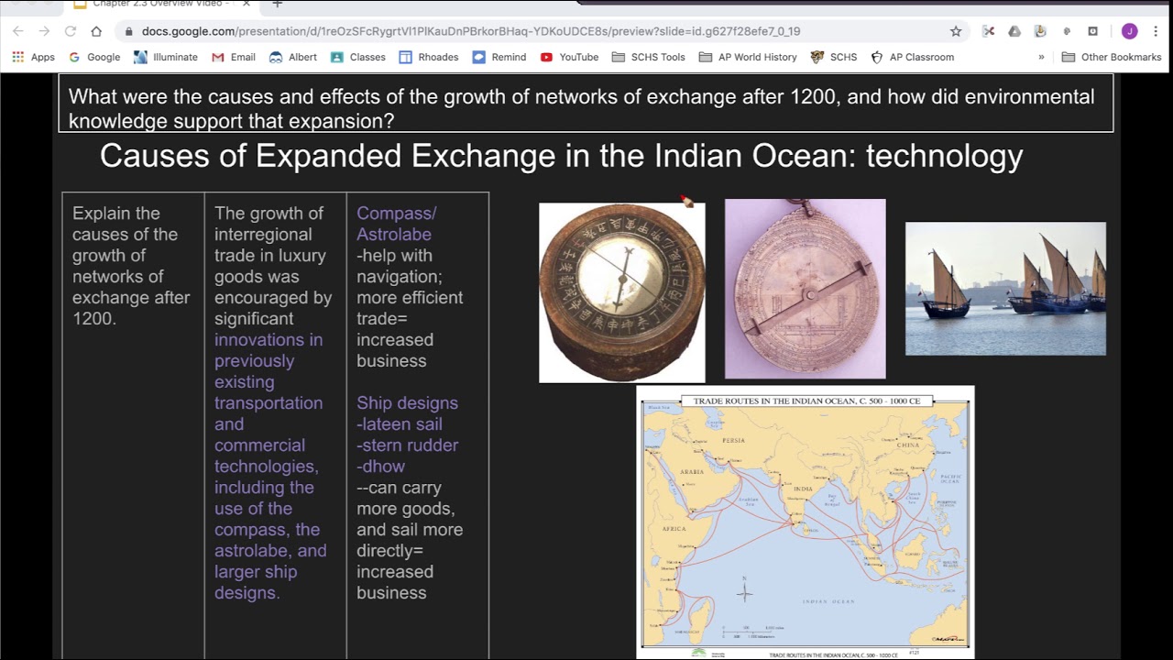Go forward to the next page
Screen dimensions: 1173x660
pyautogui.click(x=44, y=31)
